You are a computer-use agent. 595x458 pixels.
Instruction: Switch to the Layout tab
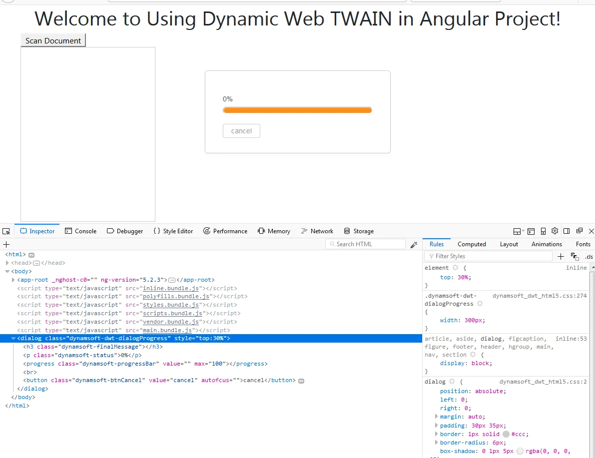pos(509,244)
